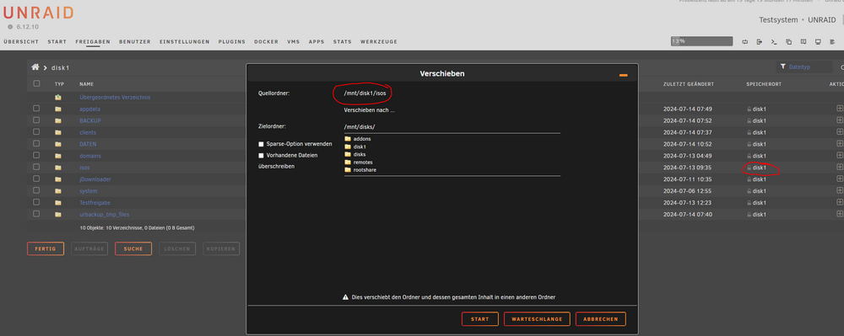The height and width of the screenshot is (336, 844).
Task: Toggle select-all checkbox in table header
Action: coord(36,83)
